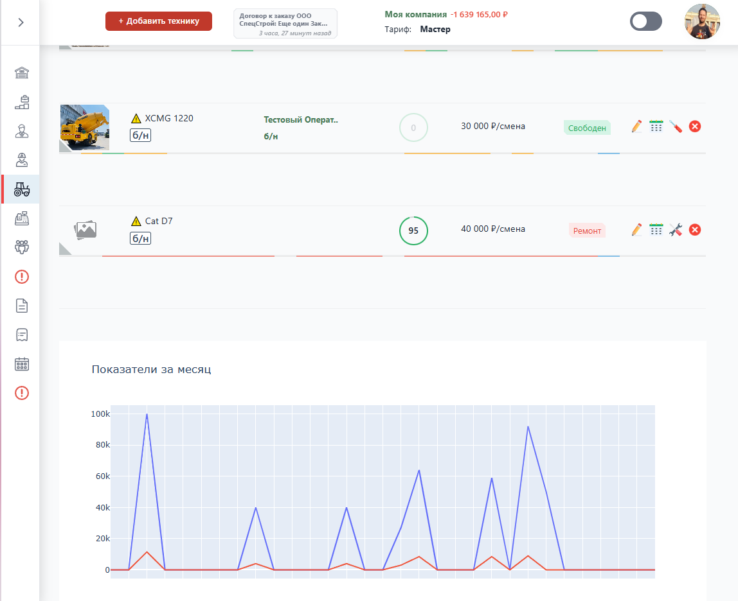Viewport: 738px width, 601px height.
Task: Open the calendar sidebar icon
Action: click(x=22, y=364)
